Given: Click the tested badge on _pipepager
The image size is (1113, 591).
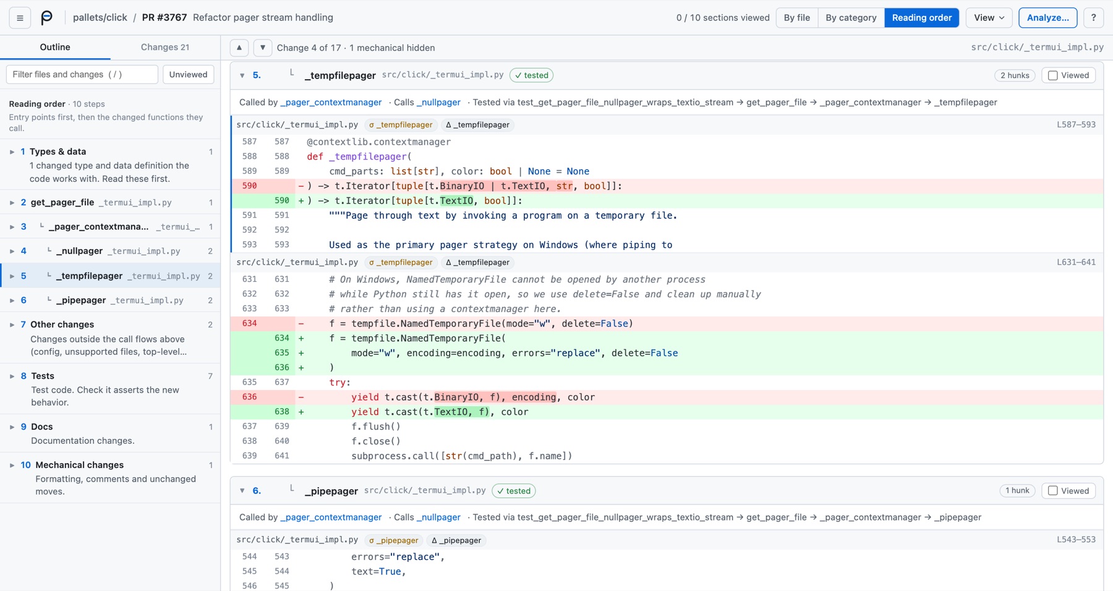Looking at the screenshot, I should click(514, 491).
